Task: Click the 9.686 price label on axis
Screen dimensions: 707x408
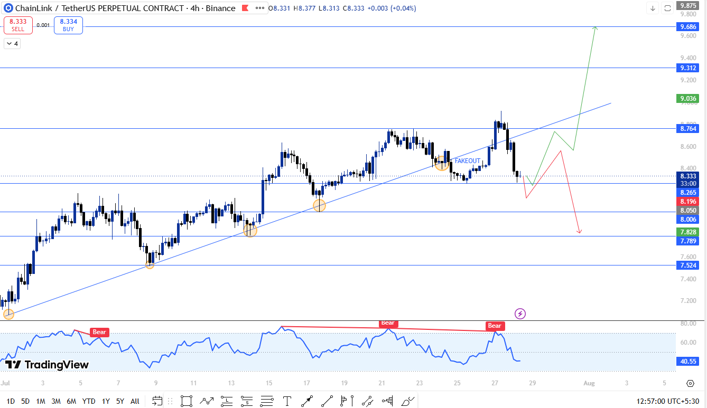Action: pyautogui.click(x=687, y=26)
